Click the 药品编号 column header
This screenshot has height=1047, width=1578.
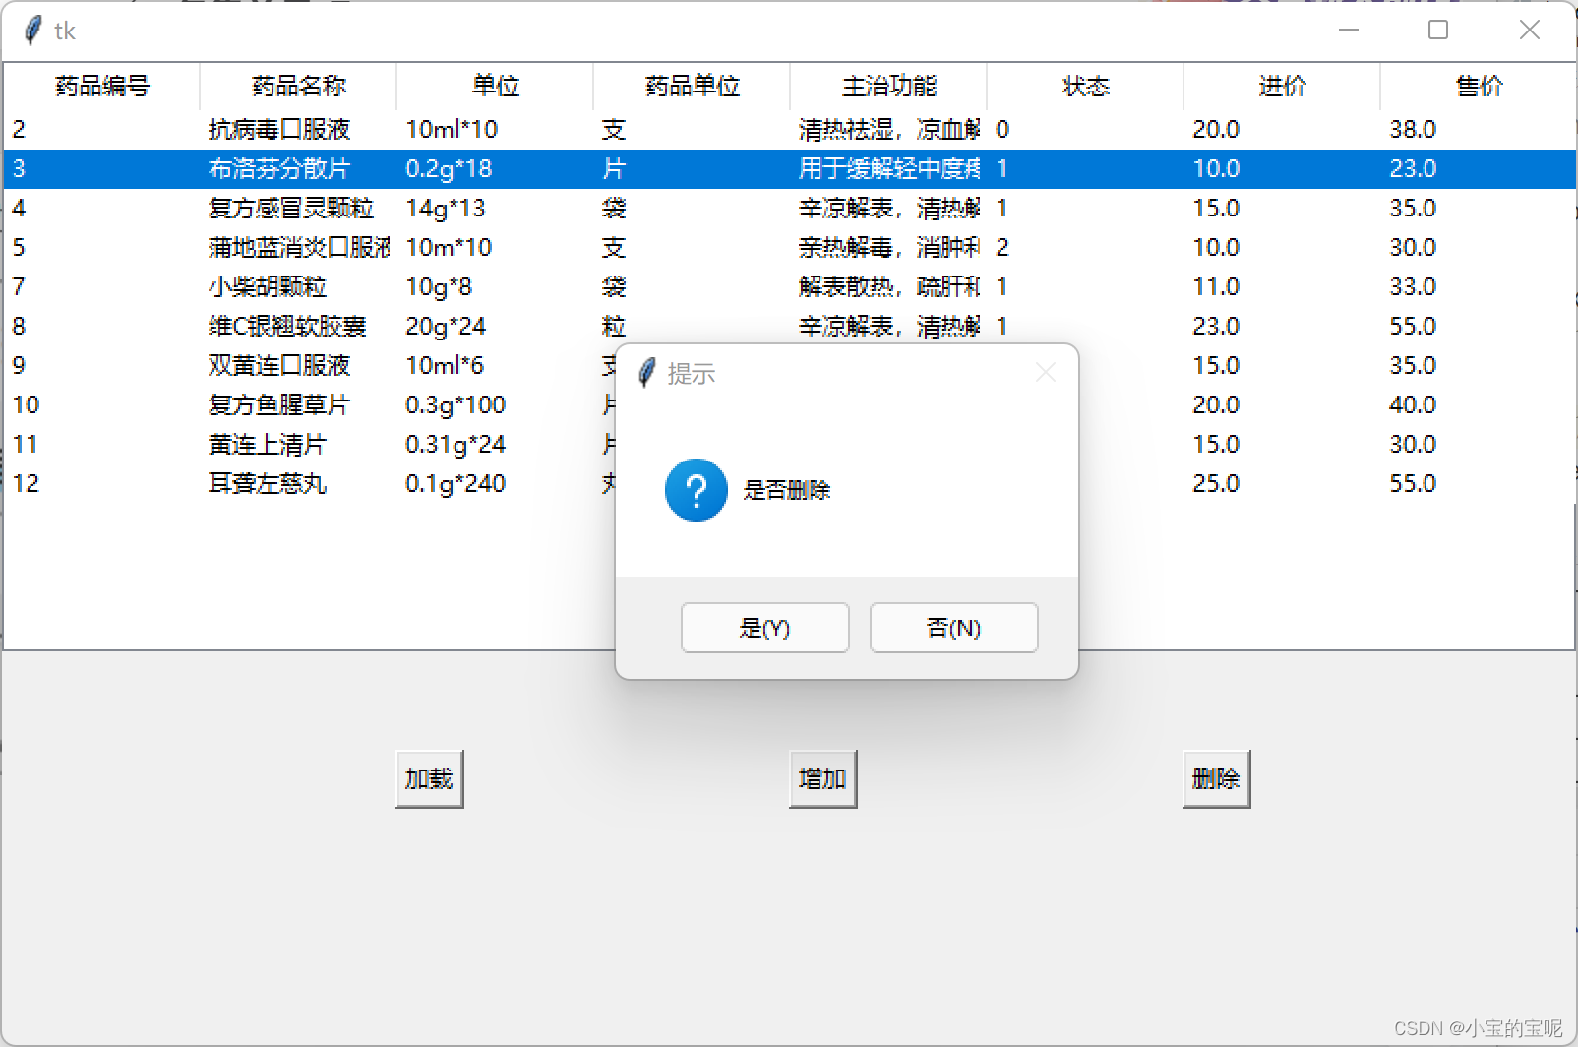(102, 87)
